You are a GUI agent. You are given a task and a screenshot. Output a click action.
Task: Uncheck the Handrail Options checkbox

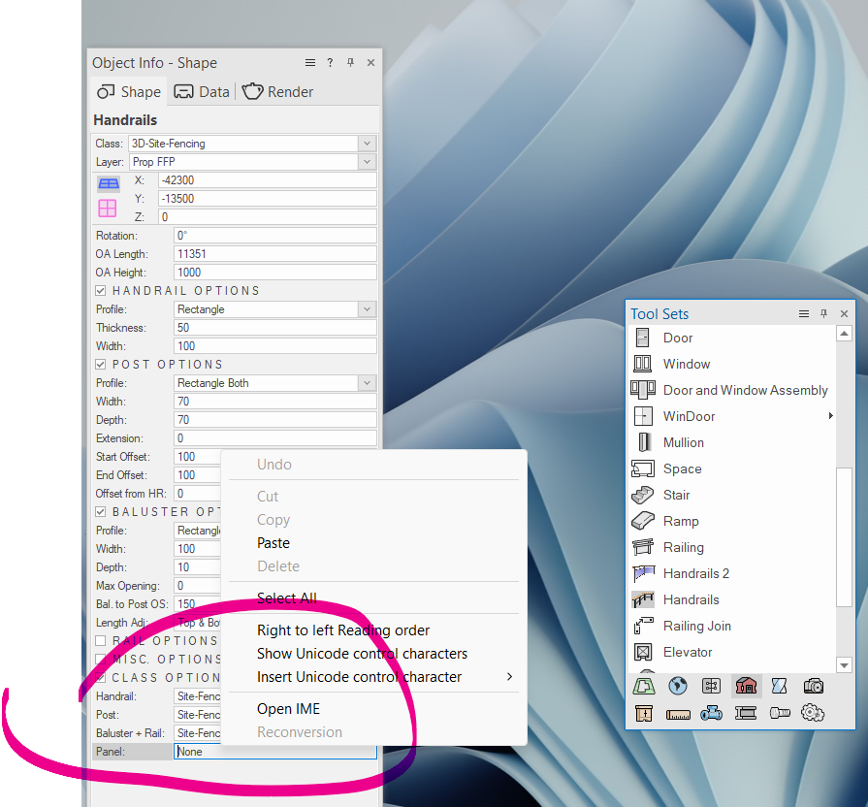[101, 291]
